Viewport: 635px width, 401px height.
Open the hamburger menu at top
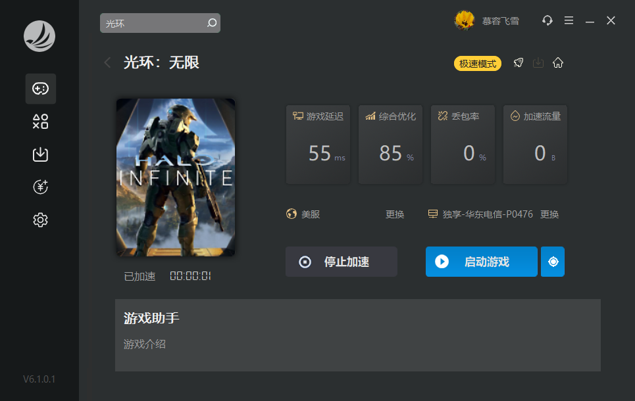click(569, 21)
